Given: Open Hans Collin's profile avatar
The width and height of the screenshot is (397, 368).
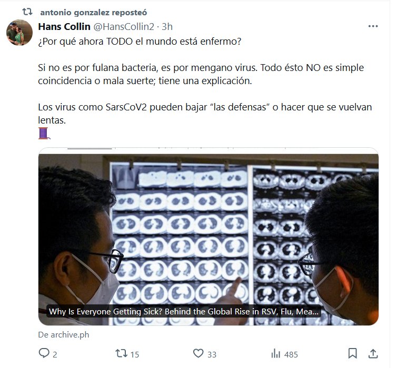Looking at the screenshot, I should [19, 33].
